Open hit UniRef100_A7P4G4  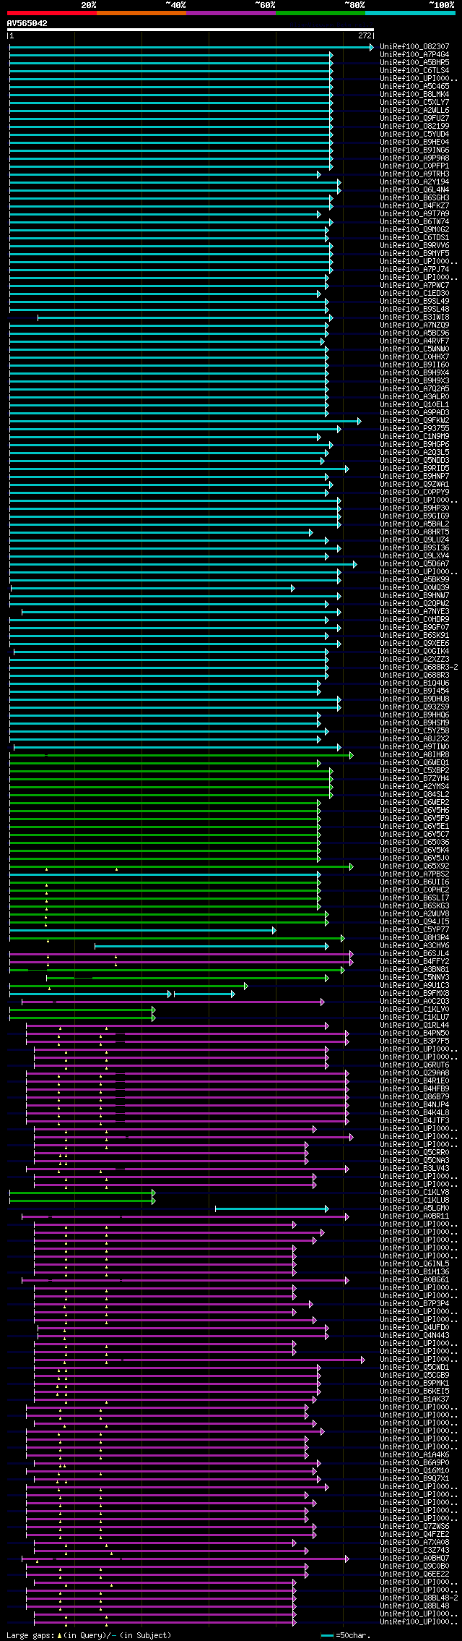(x=414, y=55)
